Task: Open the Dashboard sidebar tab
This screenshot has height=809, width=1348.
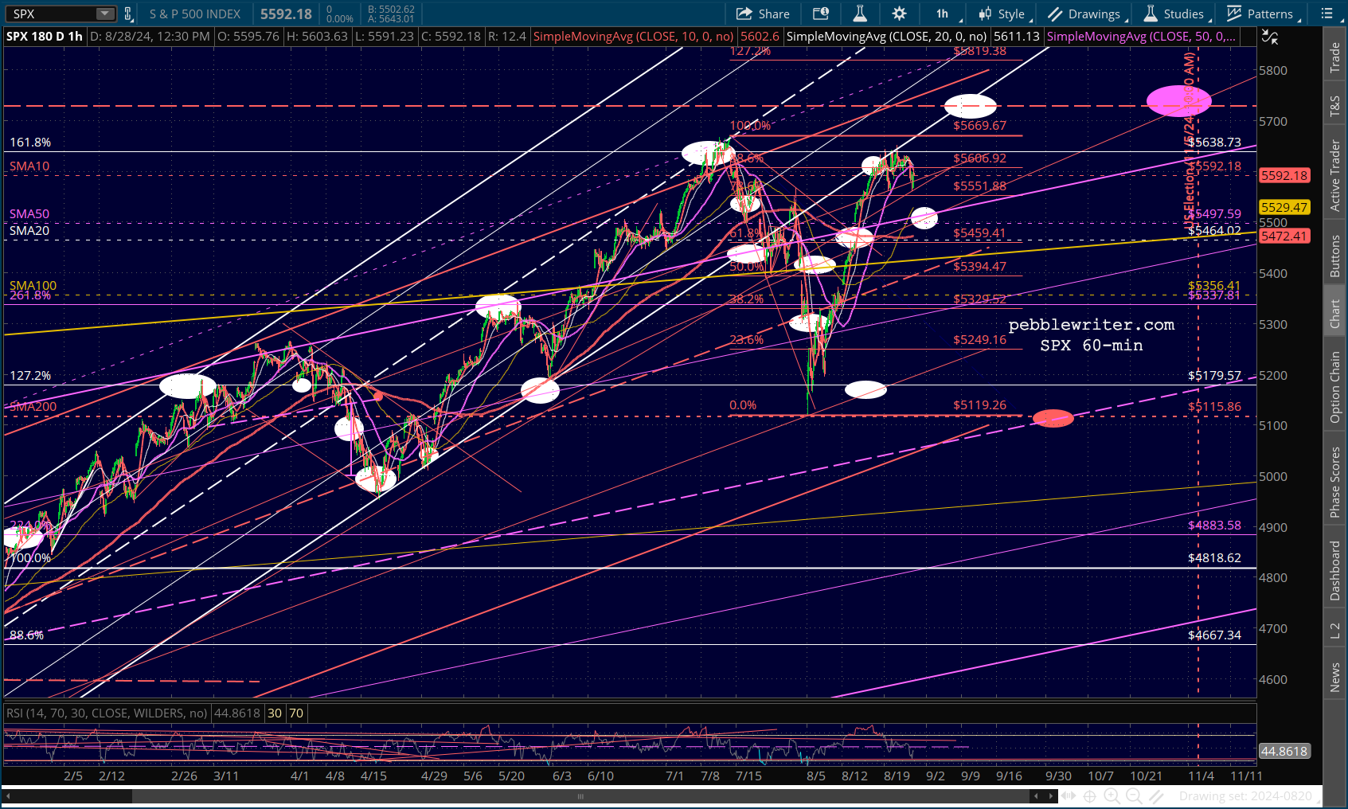Action: tap(1335, 570)
